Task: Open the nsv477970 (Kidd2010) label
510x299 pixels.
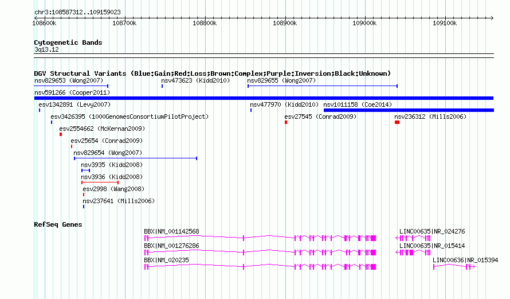Action: coord(284,104)
